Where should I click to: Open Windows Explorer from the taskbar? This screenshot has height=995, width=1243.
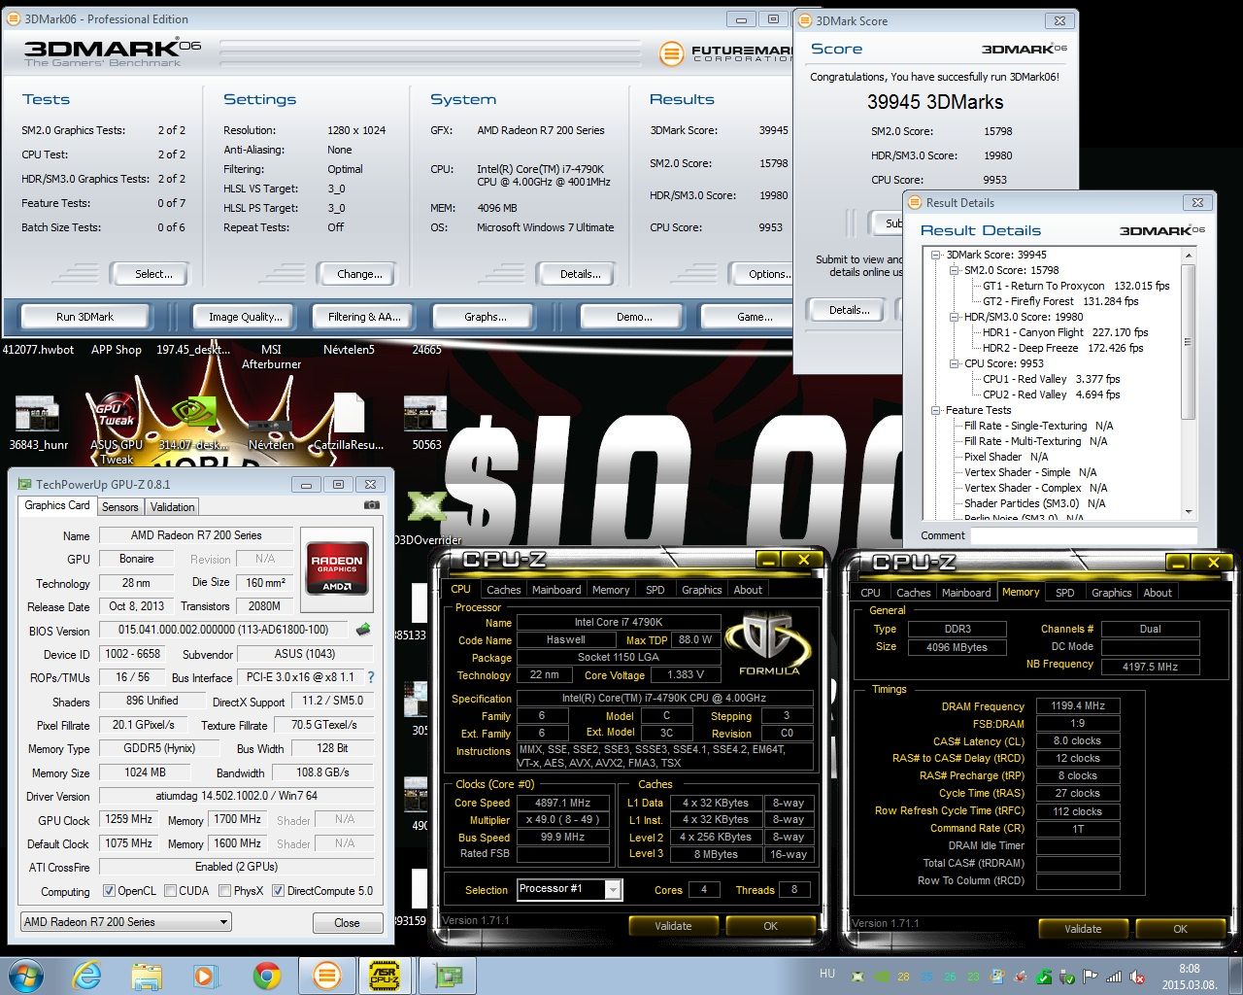[x=147, y=976]
